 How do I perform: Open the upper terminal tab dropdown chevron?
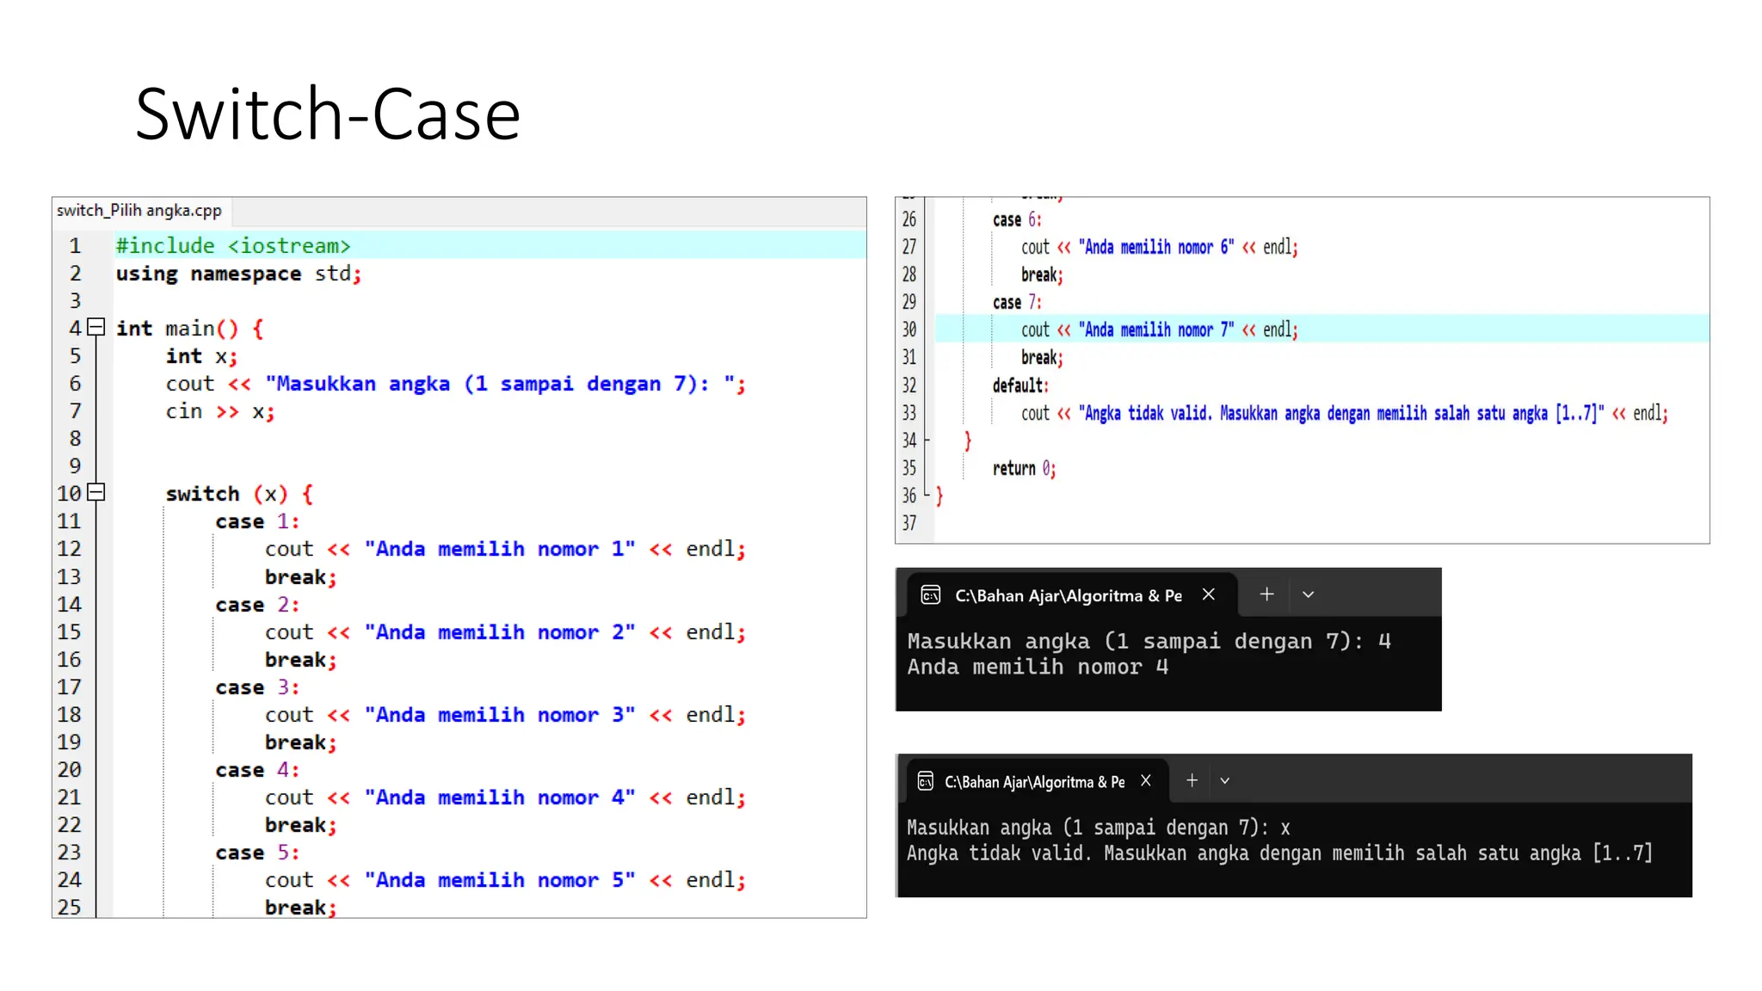(x=1308, y=594)
